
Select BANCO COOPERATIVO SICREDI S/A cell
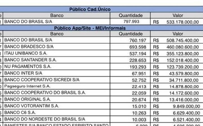coord(57,80)
